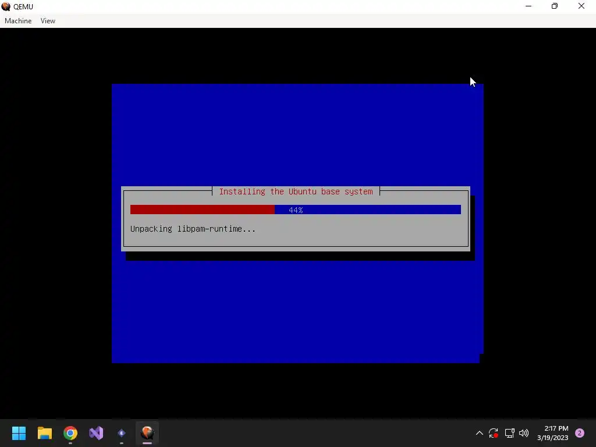596x447 pixels.
Task: Open the notification badge showing 2
Action: [x=580, y=433]
